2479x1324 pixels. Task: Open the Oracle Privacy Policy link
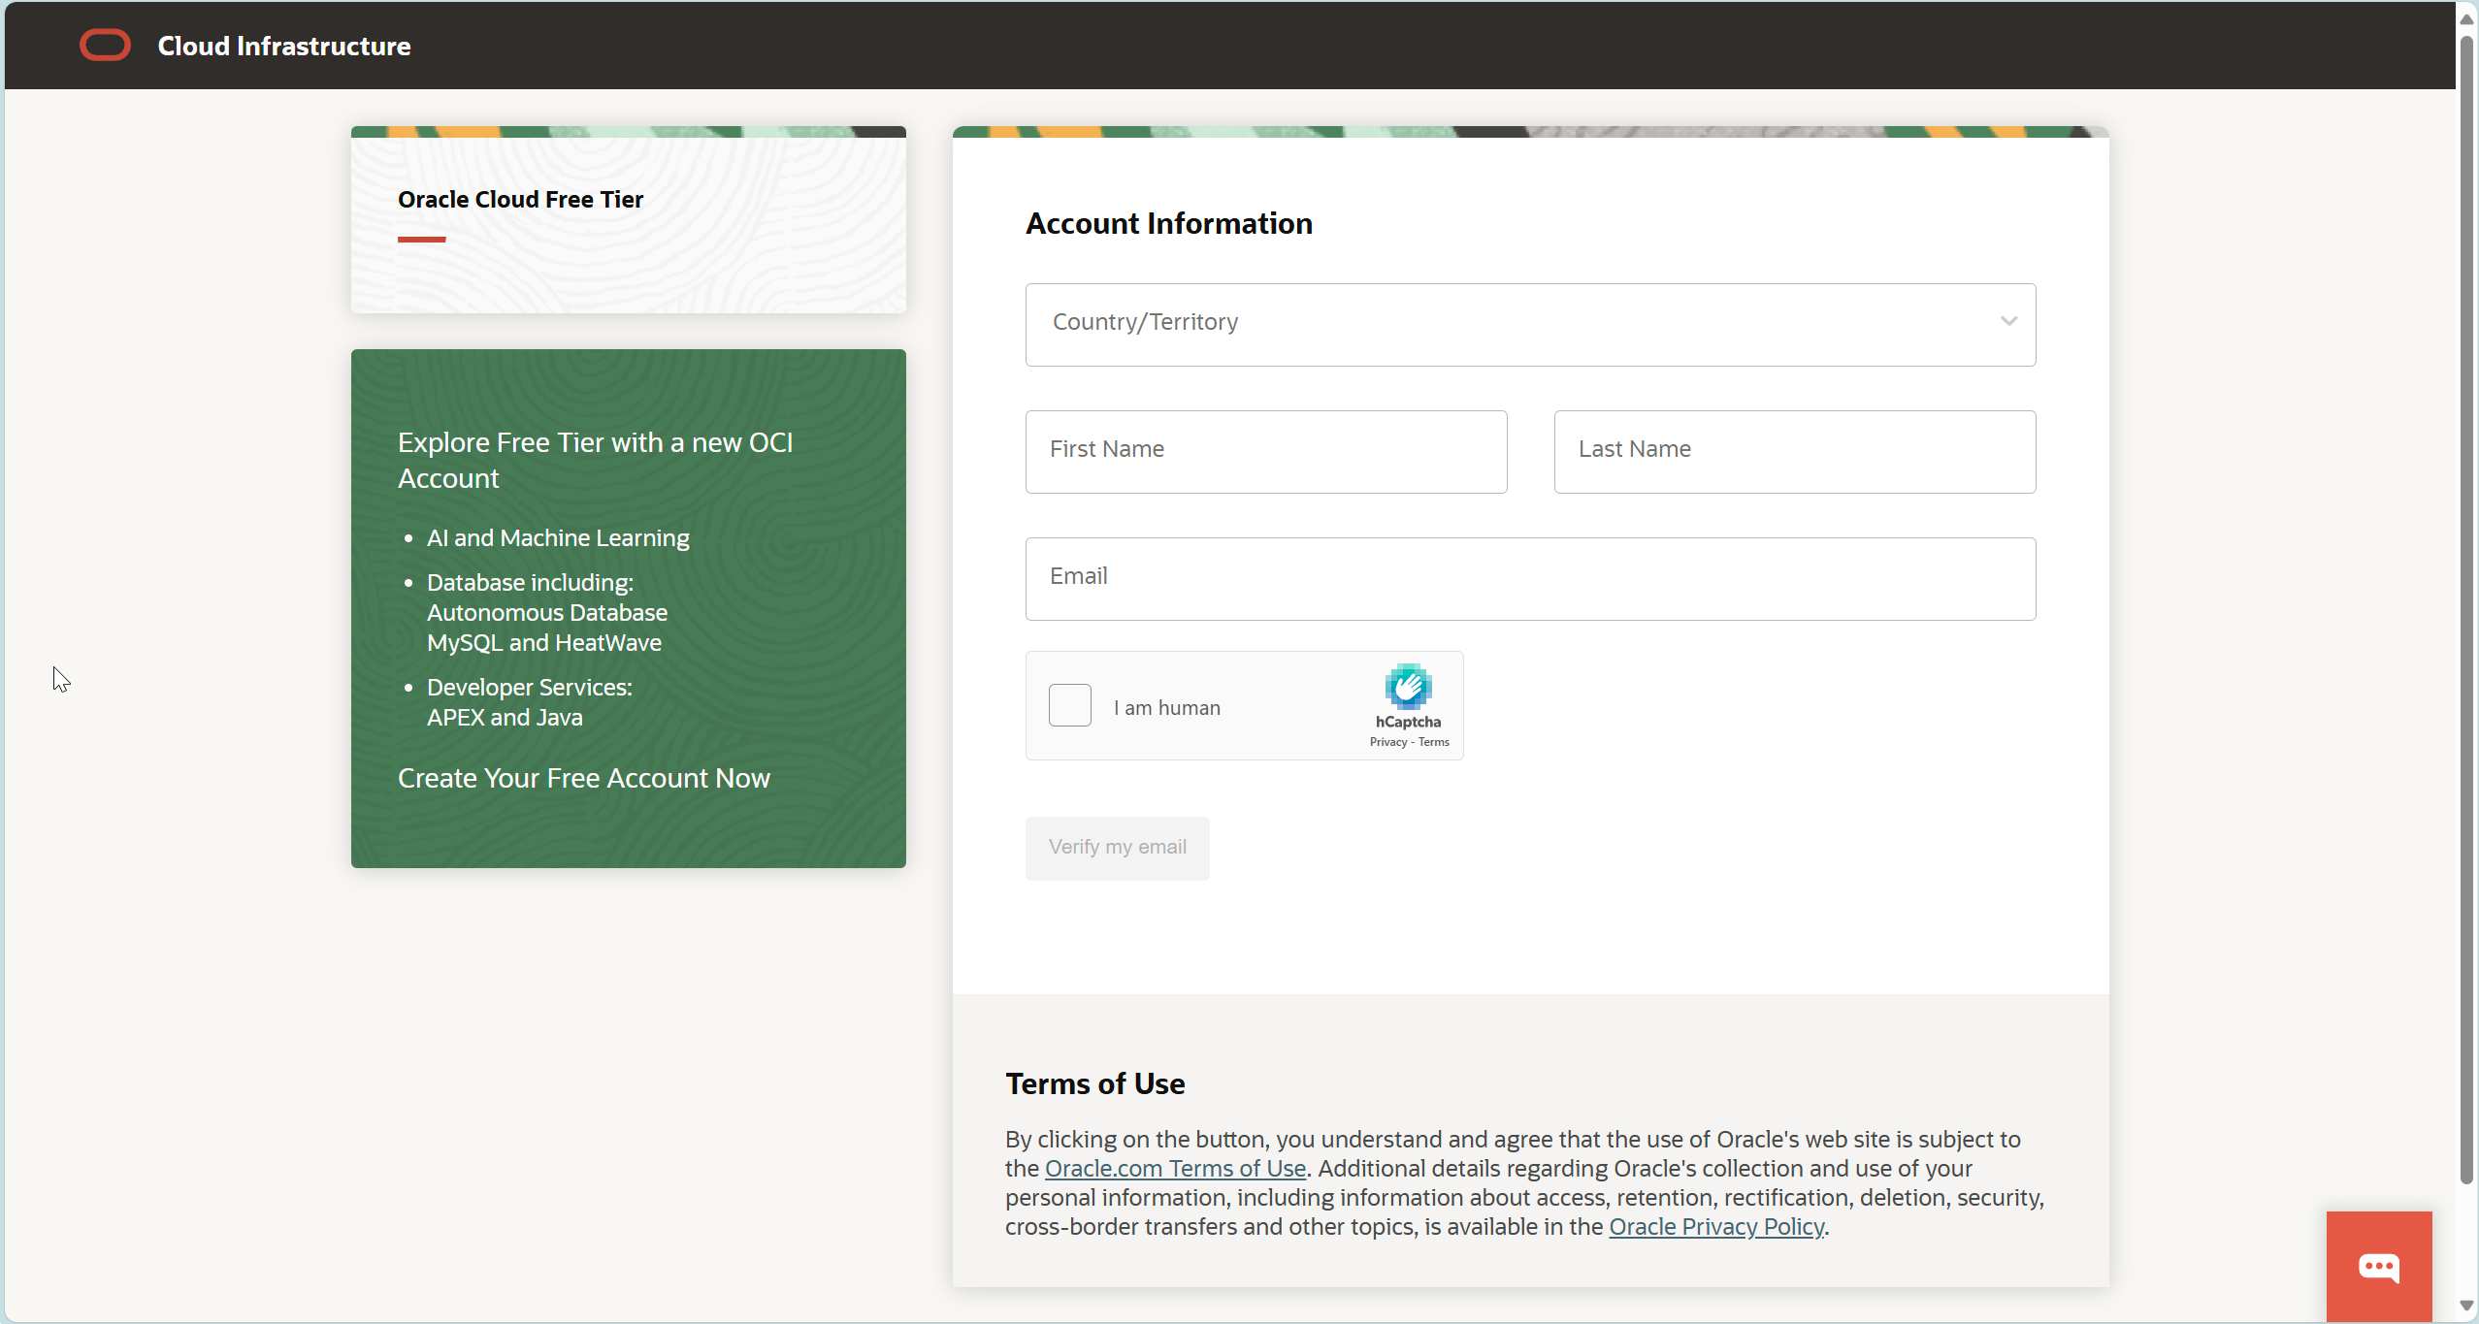tap(1716, 1227)
